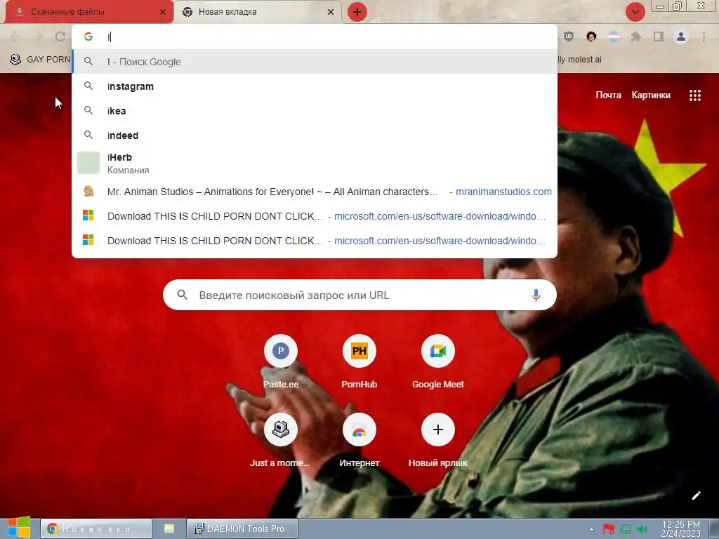Close the Скачанные файлы tab
Viewport: 719px width, 539px height.
[163, 12]
